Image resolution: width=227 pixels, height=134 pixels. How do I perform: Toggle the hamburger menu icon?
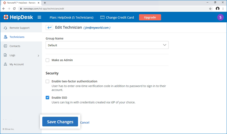(x=39, y=18)
